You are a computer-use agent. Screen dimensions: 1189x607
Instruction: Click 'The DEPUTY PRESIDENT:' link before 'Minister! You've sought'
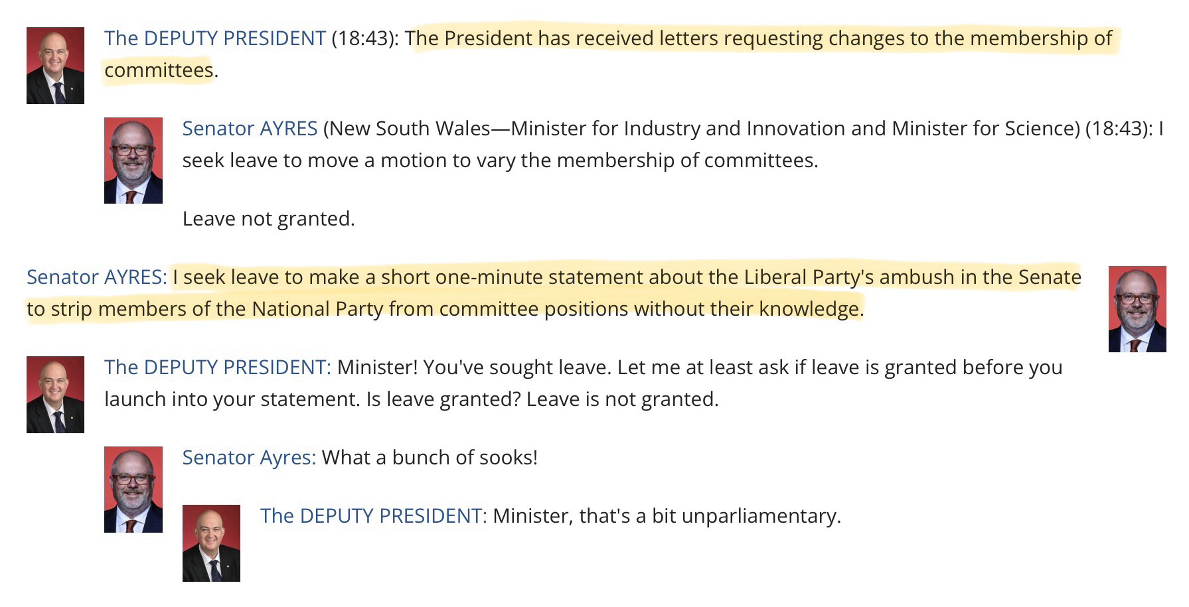click(x=218, y=368)
